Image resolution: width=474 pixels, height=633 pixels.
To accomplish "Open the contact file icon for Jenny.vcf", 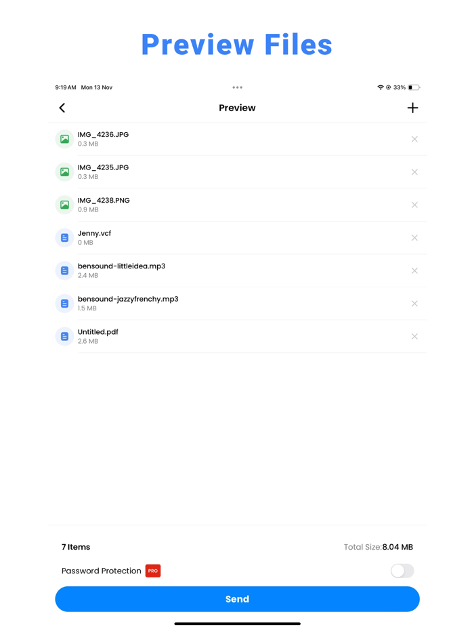I will point(64,237).
